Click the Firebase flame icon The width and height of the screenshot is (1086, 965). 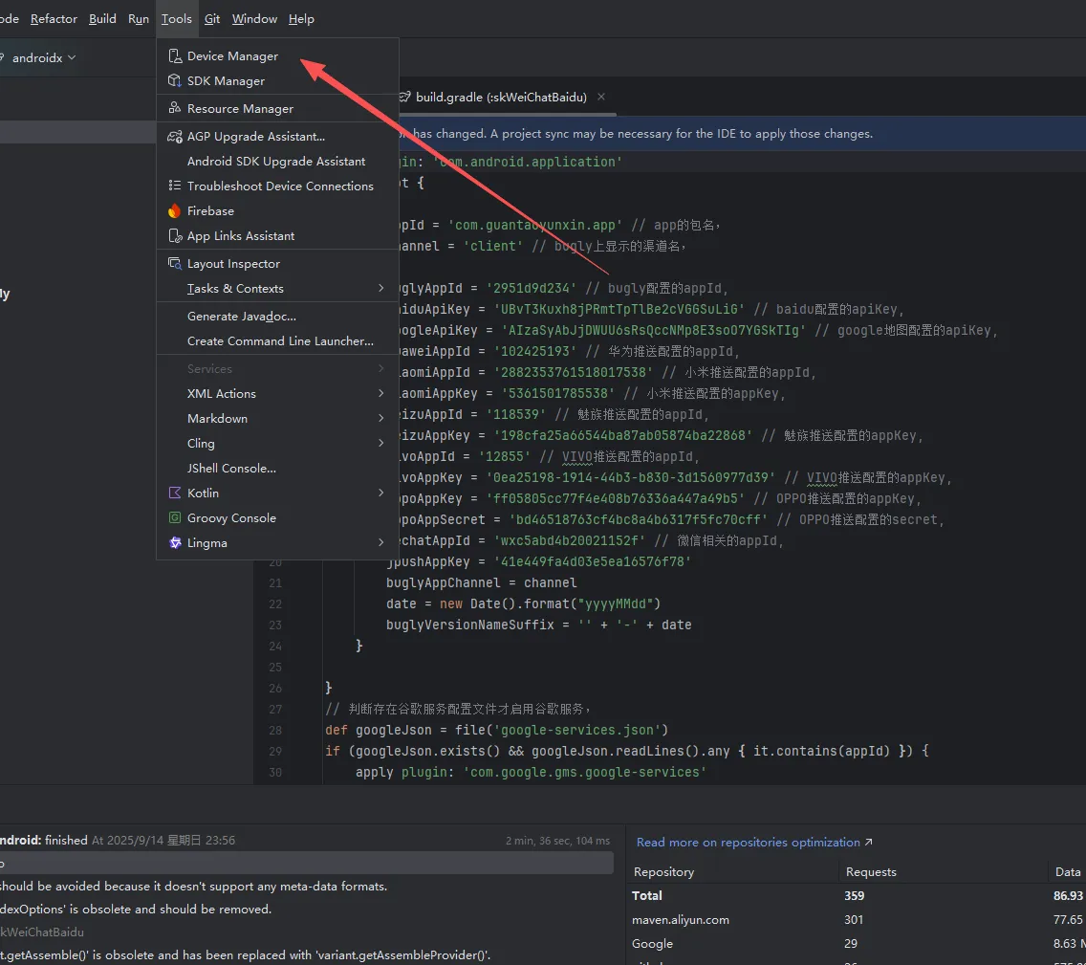point(174,211)
